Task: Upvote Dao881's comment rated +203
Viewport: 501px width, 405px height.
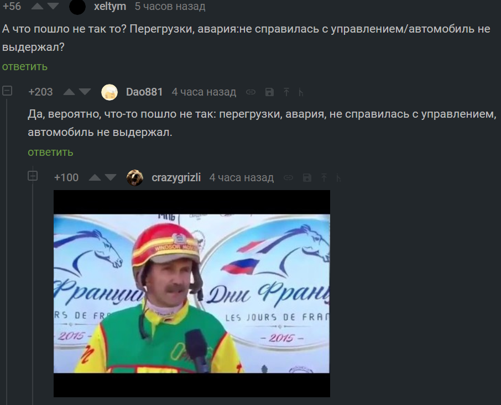Action: coord(69,92)
